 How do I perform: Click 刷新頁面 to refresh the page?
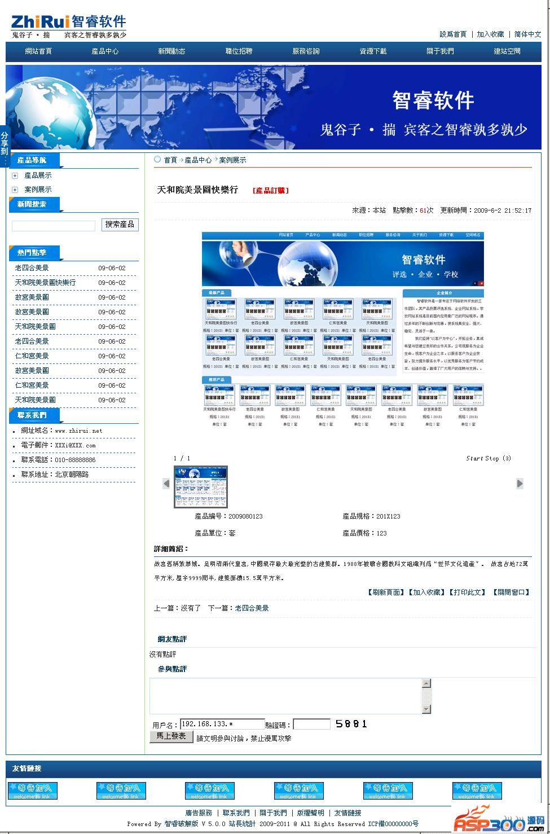click(x=386, y=592)
